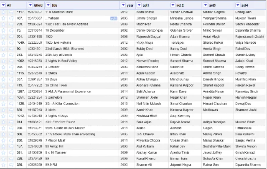
Task: Flag the row for 36 China Town
Action: 11,85
